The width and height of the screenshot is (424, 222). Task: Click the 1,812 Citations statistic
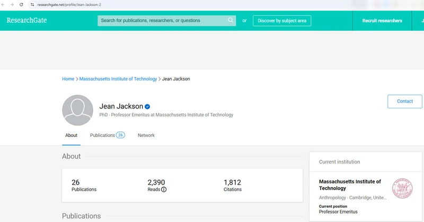pos(233,186)
